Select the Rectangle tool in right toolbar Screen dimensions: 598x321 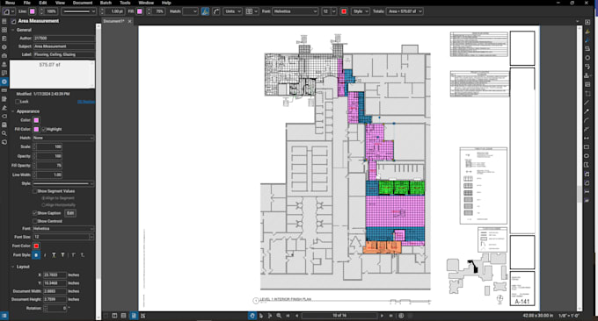coord(587,146)
